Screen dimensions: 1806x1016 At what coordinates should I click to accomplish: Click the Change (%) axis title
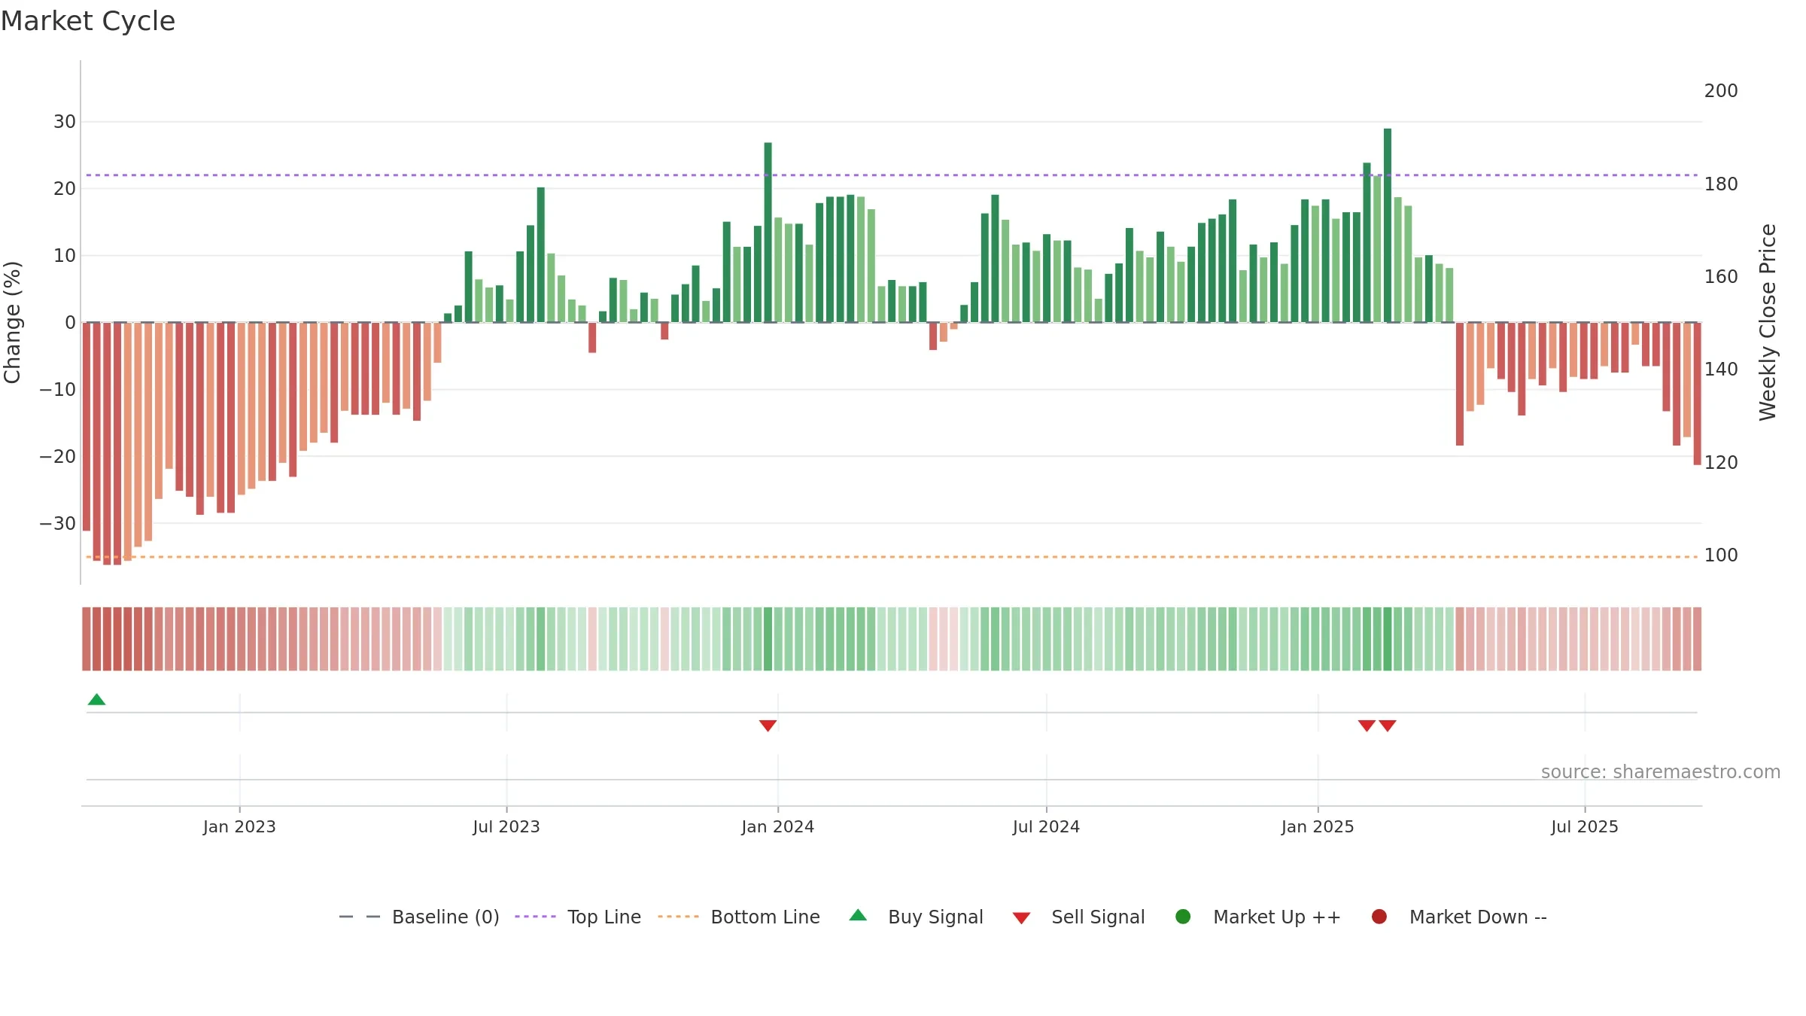point(13,322)
